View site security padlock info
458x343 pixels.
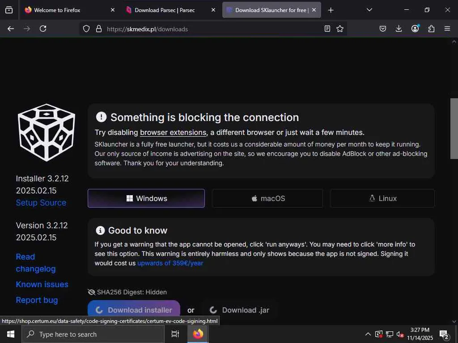[x=99, y=29]
